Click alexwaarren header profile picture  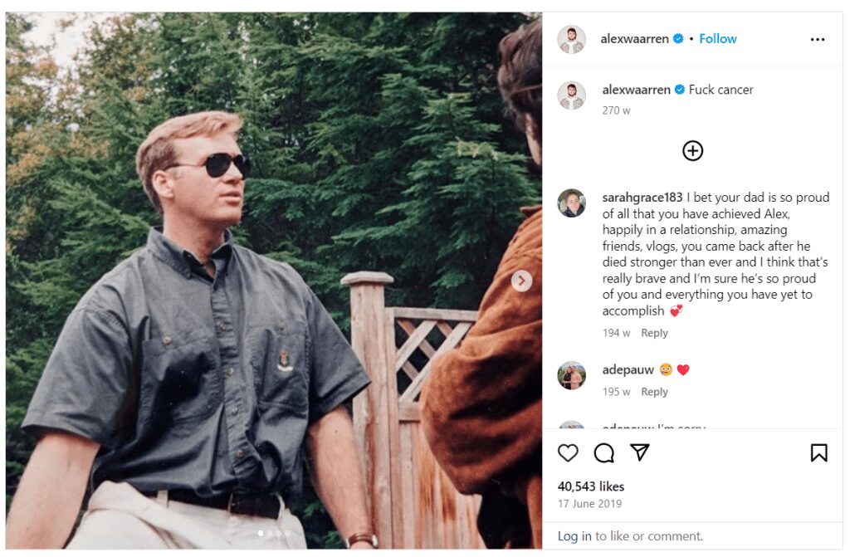(571, 39)
